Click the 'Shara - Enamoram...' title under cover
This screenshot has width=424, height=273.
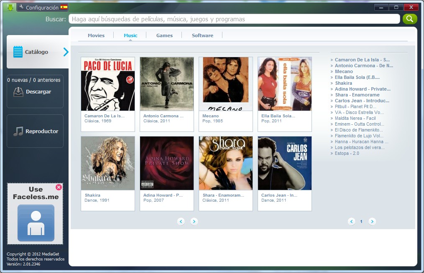click(x=223, y=195)
